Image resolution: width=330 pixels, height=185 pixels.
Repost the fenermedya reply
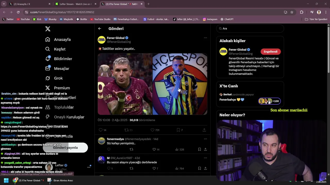131,149
